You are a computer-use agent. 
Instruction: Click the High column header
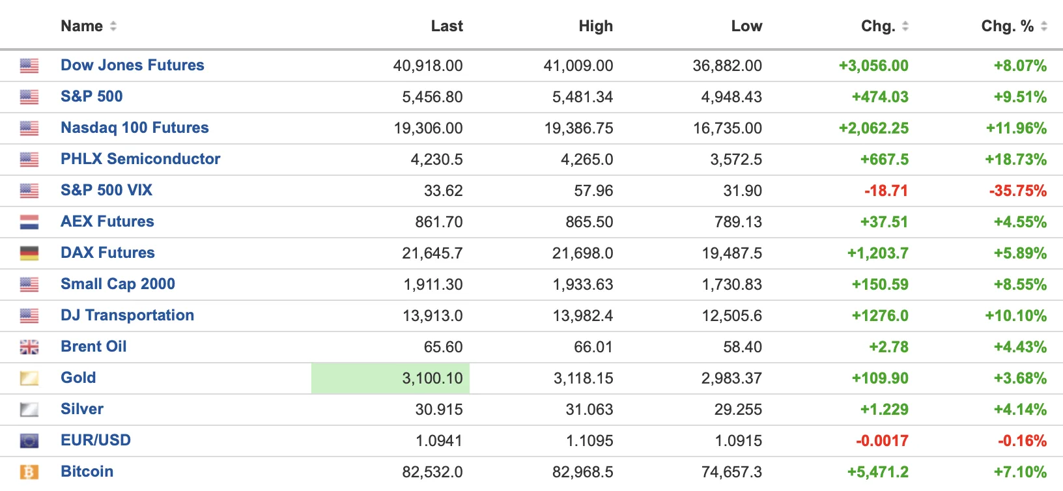[x=596, y=26]
